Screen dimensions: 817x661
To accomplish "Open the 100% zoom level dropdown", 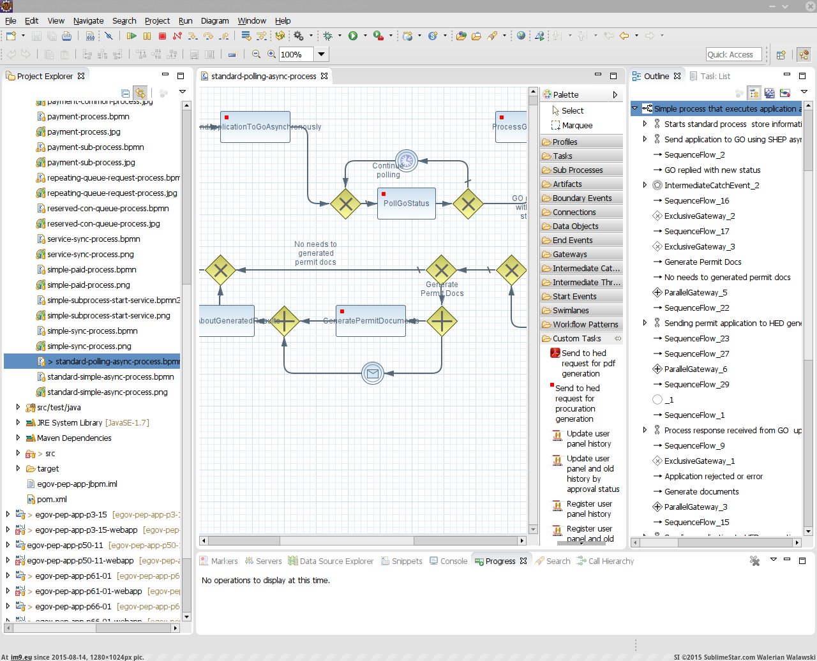I will (x=322, y=55).
